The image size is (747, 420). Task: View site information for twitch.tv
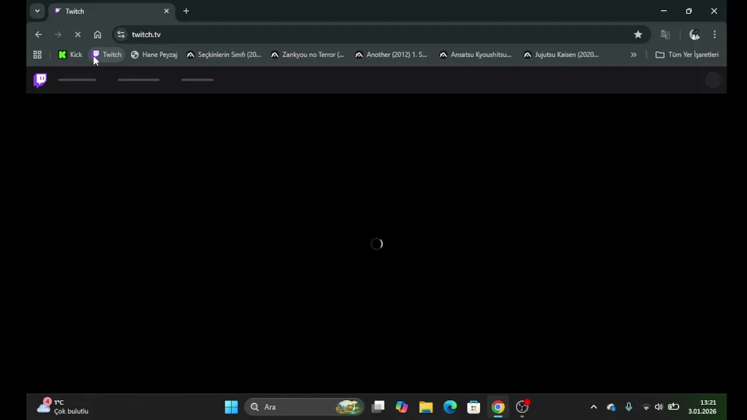[121, 34]
